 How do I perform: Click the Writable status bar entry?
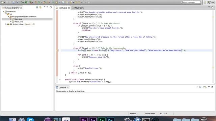point(133,114)
